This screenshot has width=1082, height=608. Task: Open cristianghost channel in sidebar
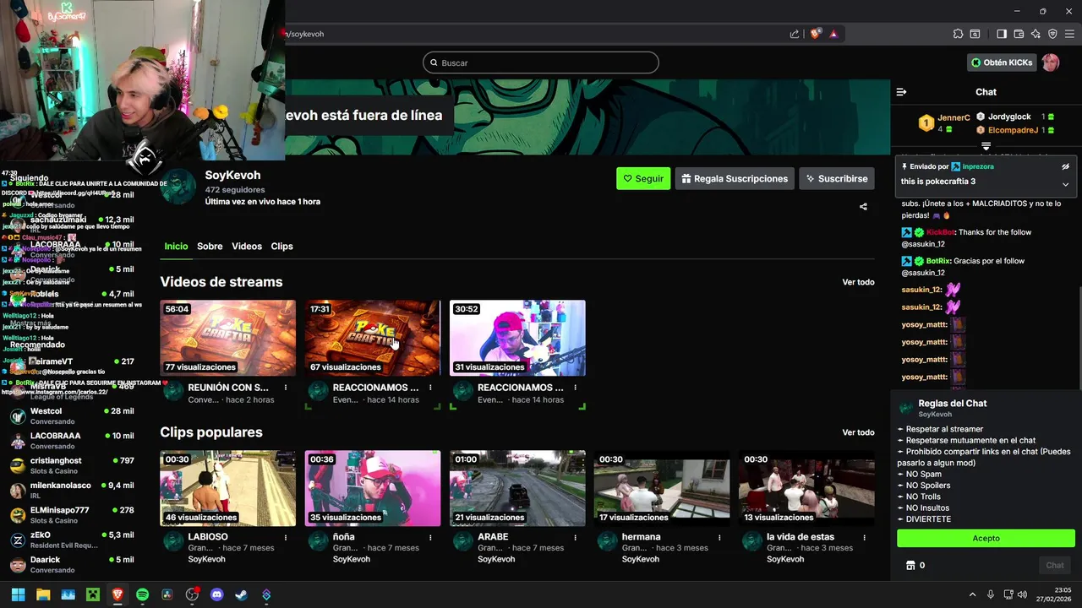(72, 465)
